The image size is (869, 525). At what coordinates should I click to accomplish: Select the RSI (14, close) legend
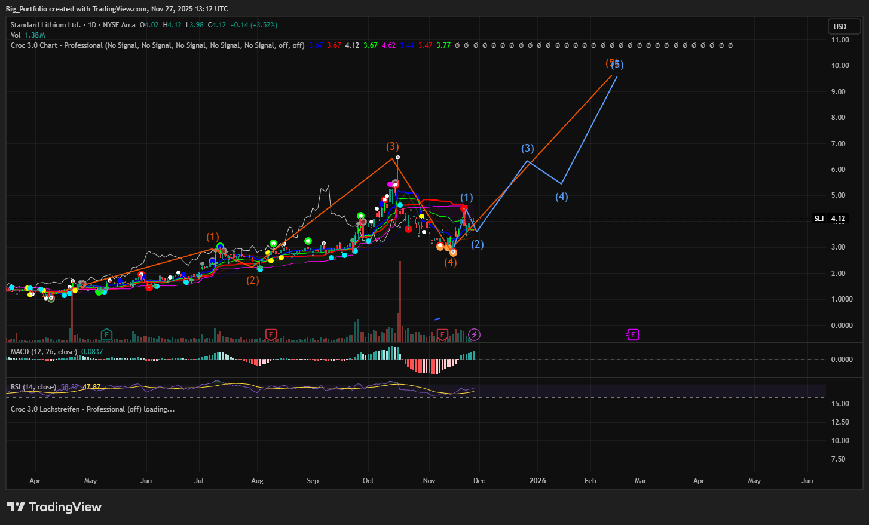33,387
